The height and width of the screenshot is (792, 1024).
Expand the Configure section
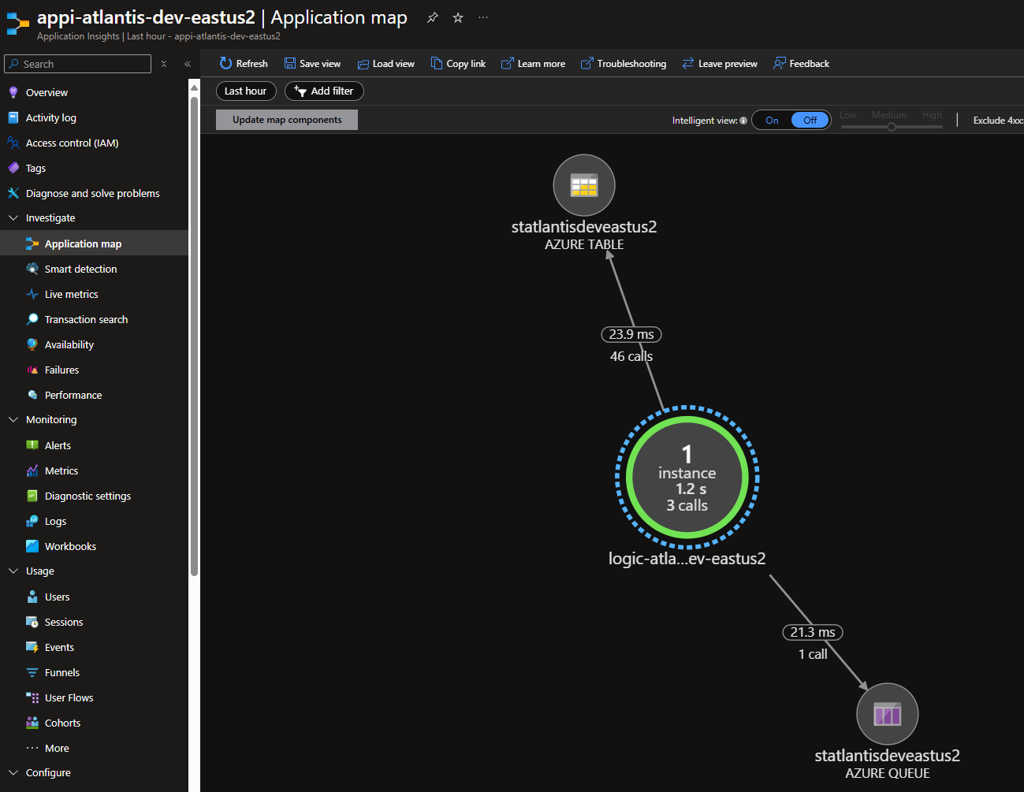(x=13, y=772)
